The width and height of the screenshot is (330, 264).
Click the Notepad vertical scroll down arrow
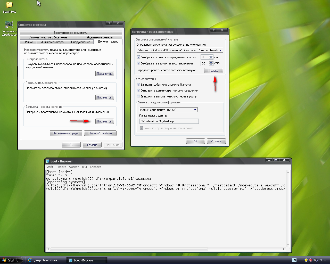288,245
